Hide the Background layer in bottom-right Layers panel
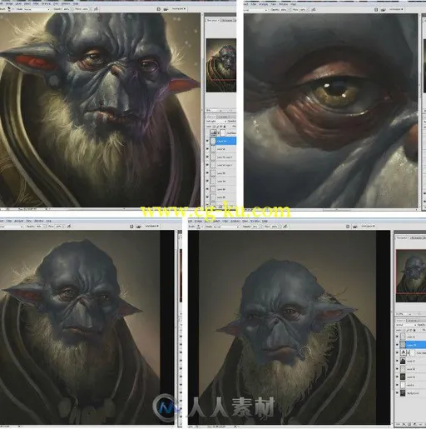Screen dimensions: 426x429 pyautogui.click(x=397, y=392)
